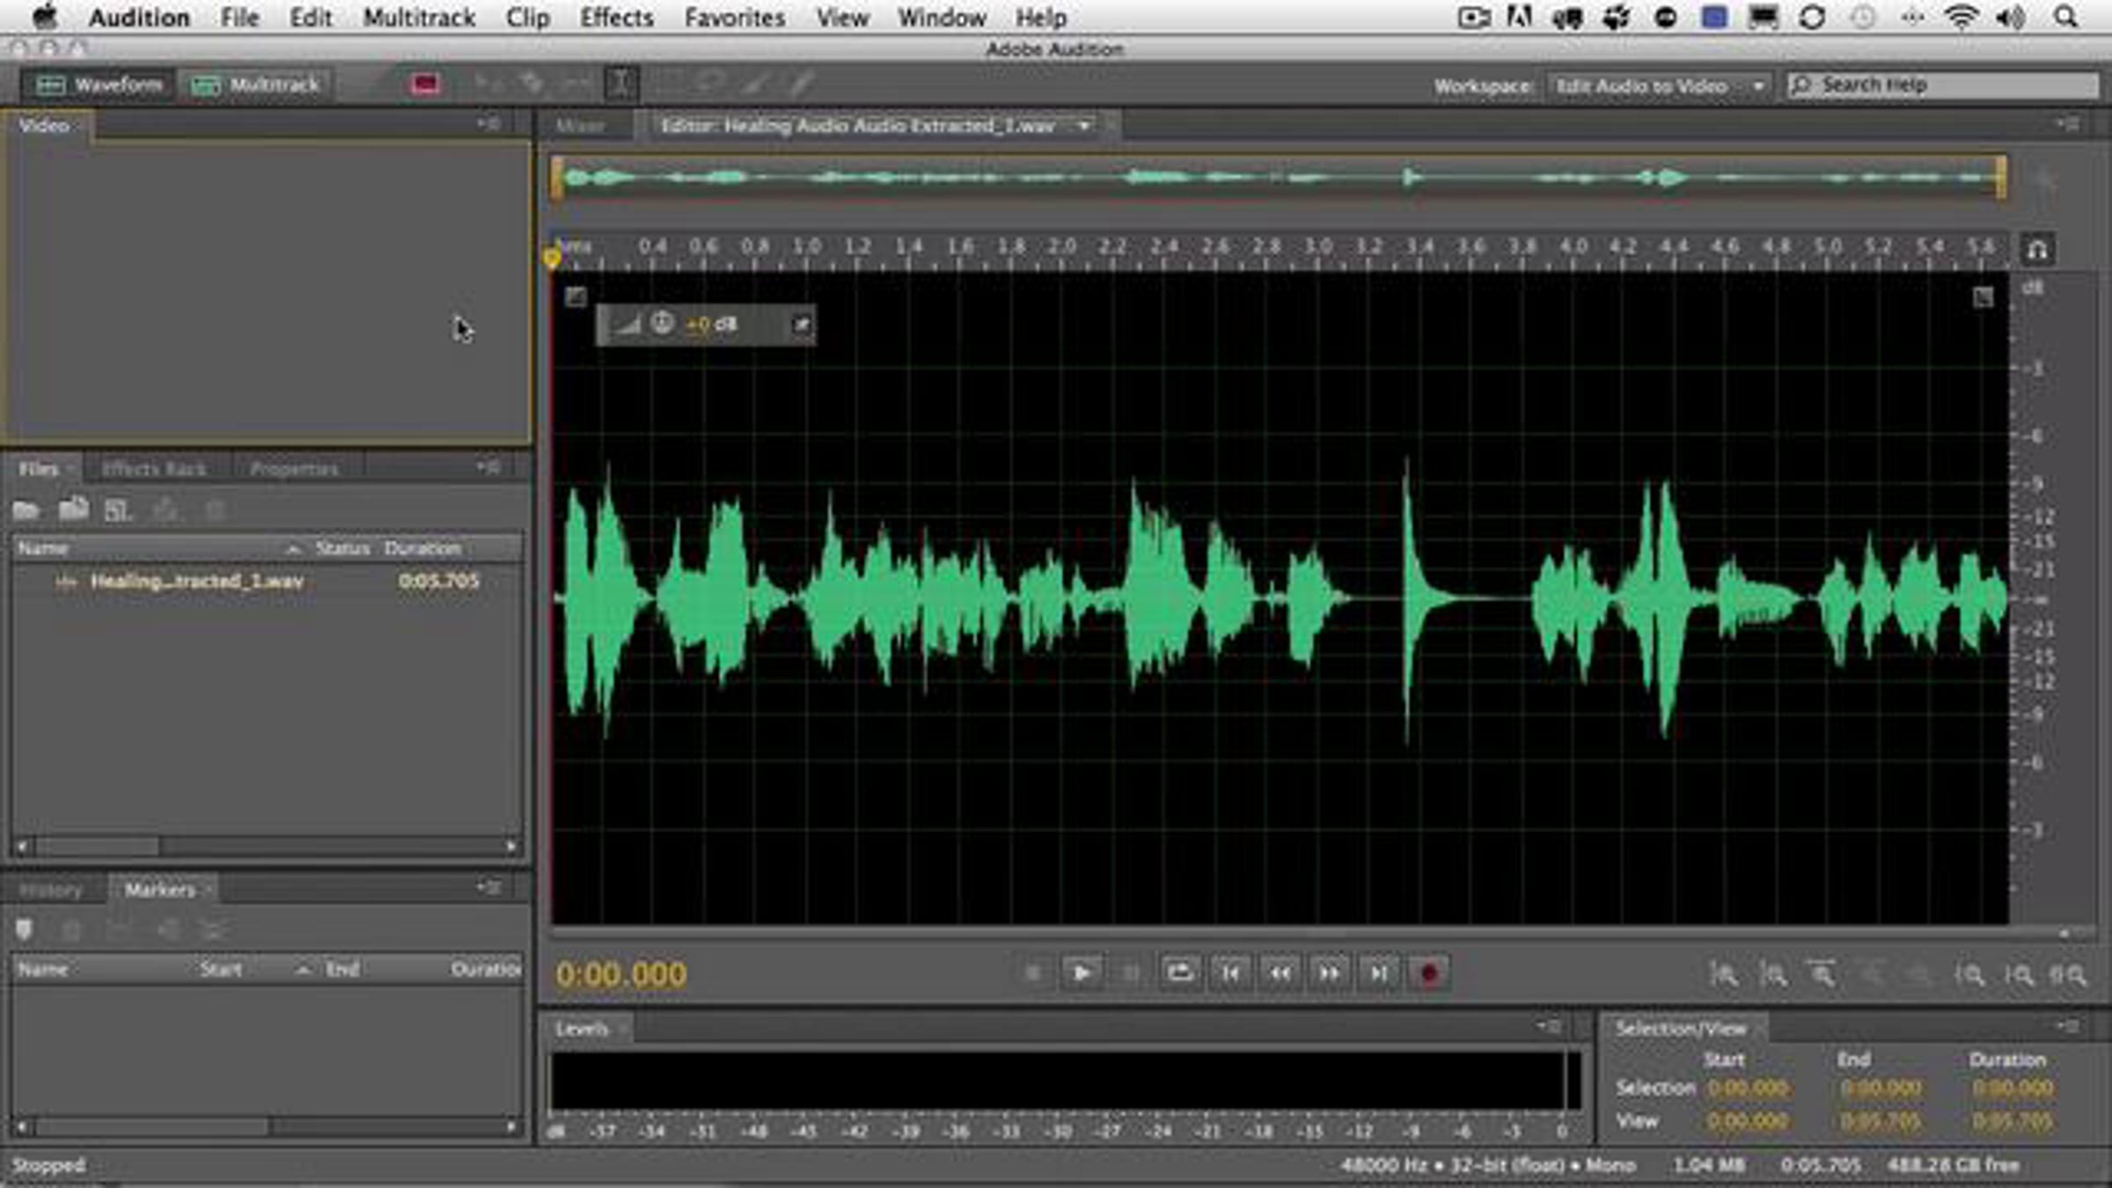Click the spectral frequency display icon
This screenshot has height=1188, width=2112.
coord(425,84)
